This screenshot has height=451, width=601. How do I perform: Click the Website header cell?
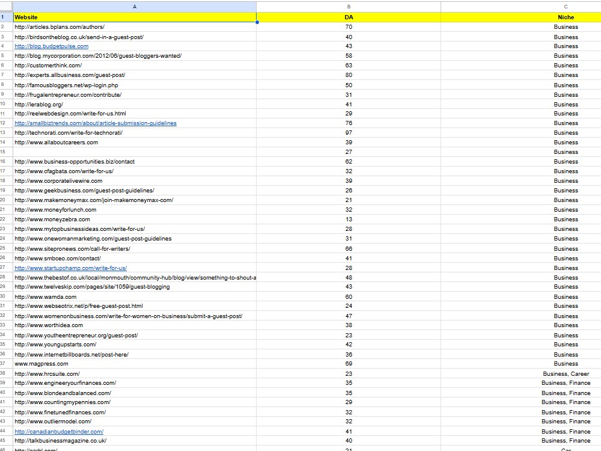(135, 17)
